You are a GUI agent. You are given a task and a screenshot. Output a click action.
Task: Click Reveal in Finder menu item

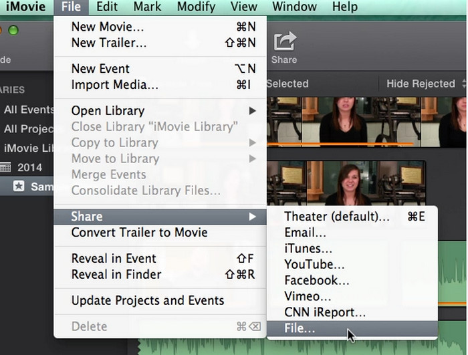(116, 274)
